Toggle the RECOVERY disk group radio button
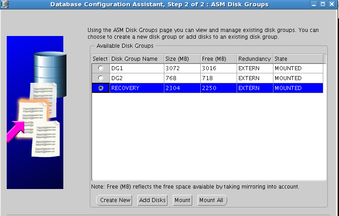Image resolution: width=339 pixels, height=216 pixels. 101,88
